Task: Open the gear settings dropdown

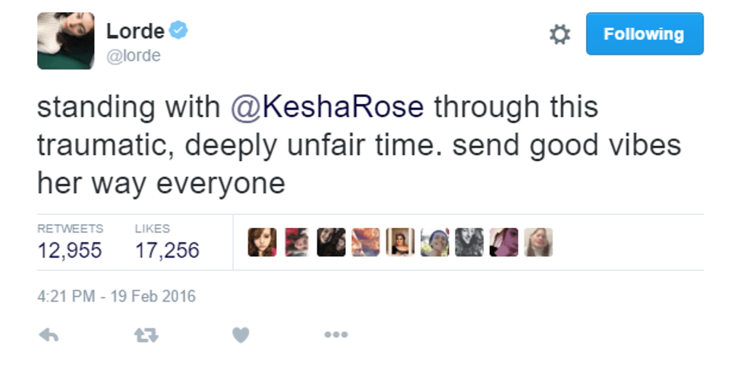Action: point(560,34)
